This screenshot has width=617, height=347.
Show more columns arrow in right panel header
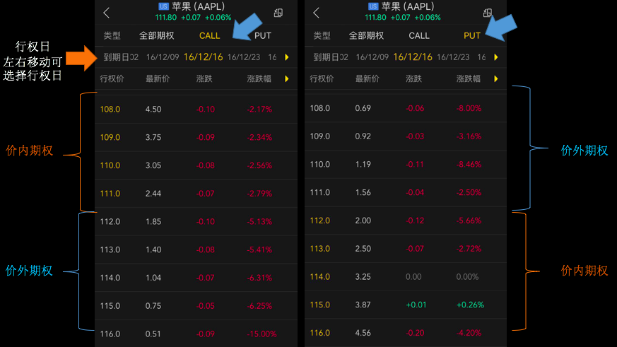point(496,79)
